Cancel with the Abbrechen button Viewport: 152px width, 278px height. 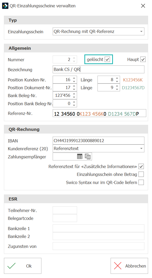[x=129, y=266]
